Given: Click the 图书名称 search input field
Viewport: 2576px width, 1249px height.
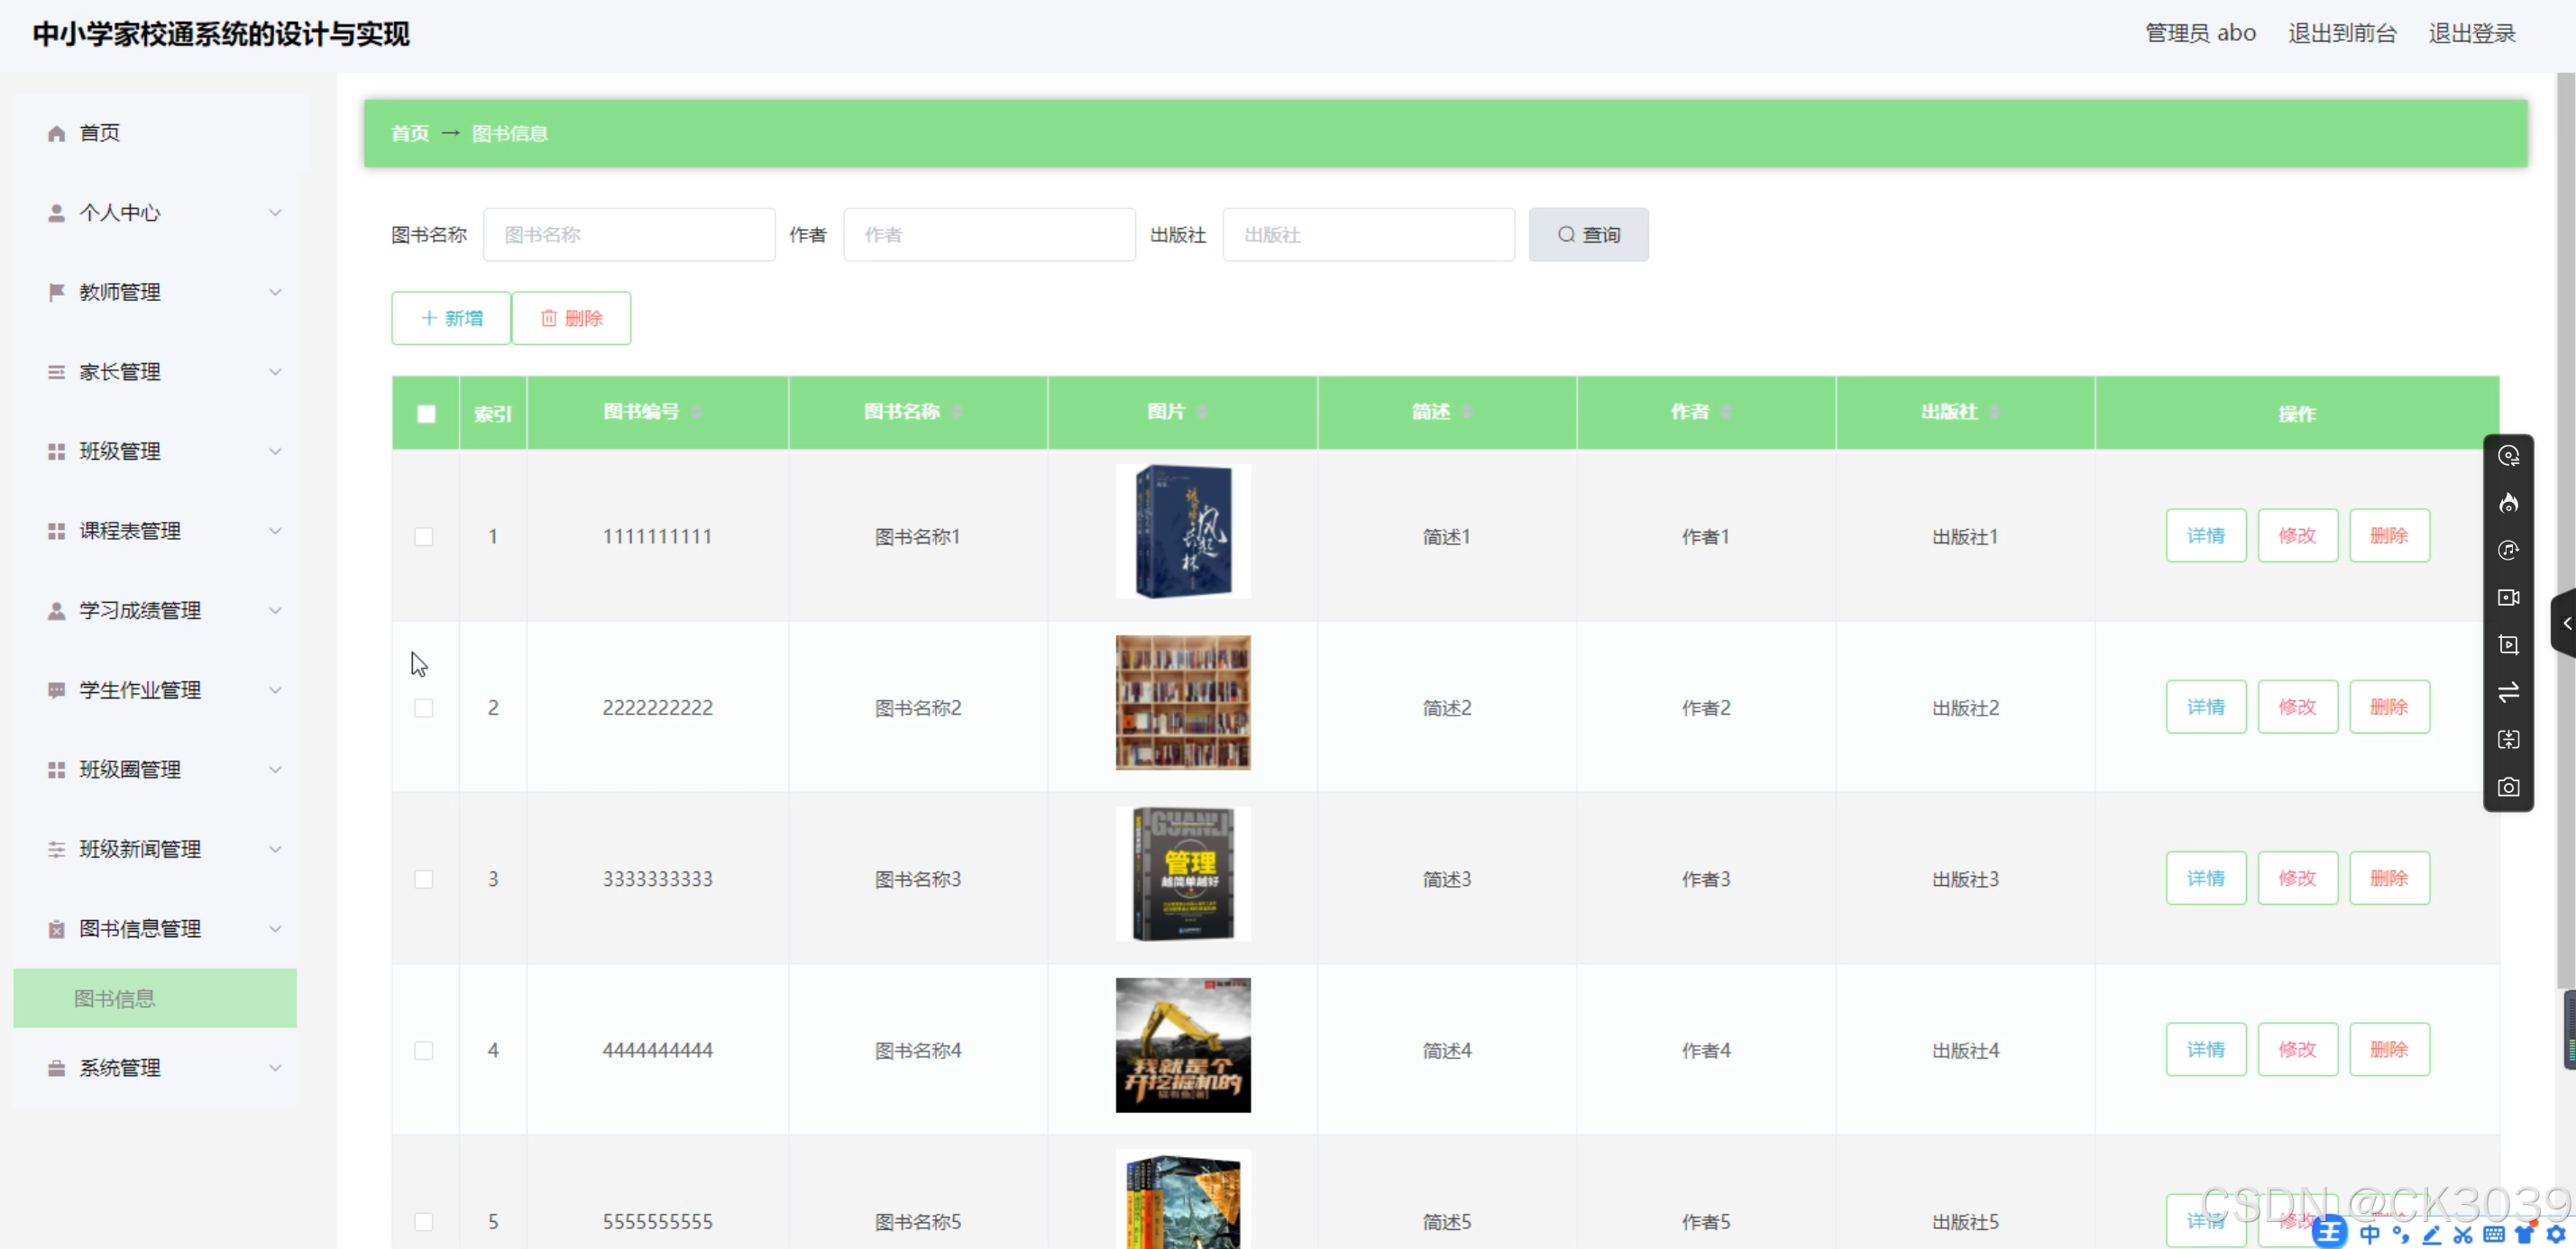Looking at the screenshot, I should pyautogui.click(x=629, y=235).
